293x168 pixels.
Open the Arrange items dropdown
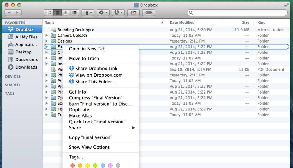tap(88, 13)
